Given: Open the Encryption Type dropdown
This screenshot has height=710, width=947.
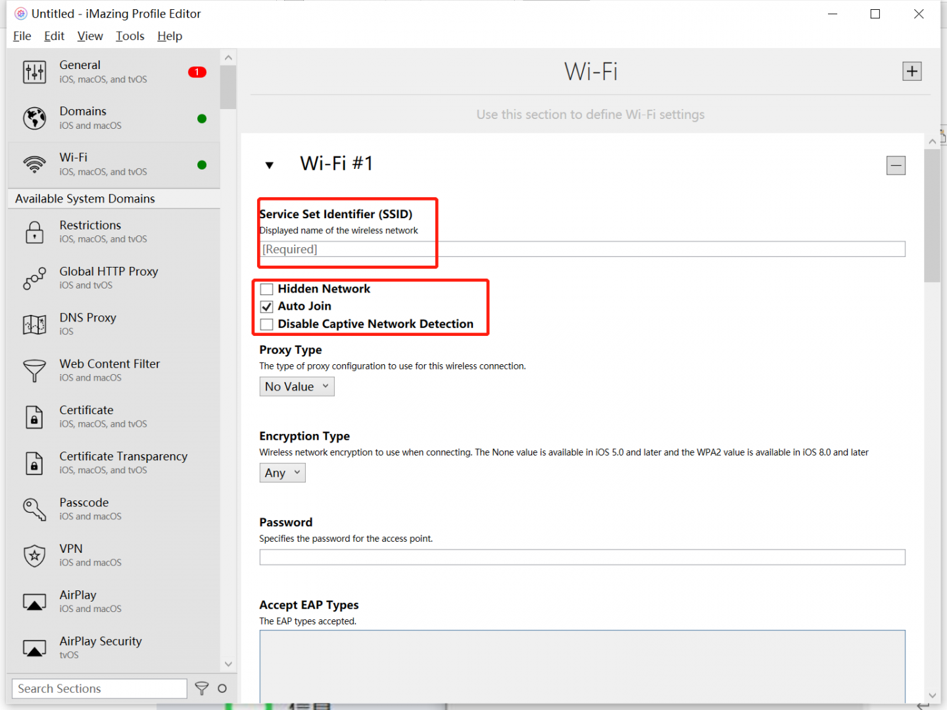Looking at the screenshot, I should pyautogui.click(x=282, y=473).
